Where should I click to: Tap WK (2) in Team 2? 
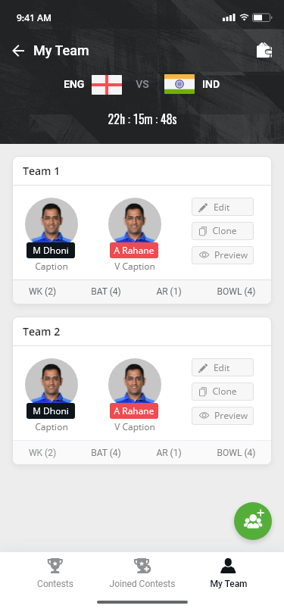coord(42,453)
